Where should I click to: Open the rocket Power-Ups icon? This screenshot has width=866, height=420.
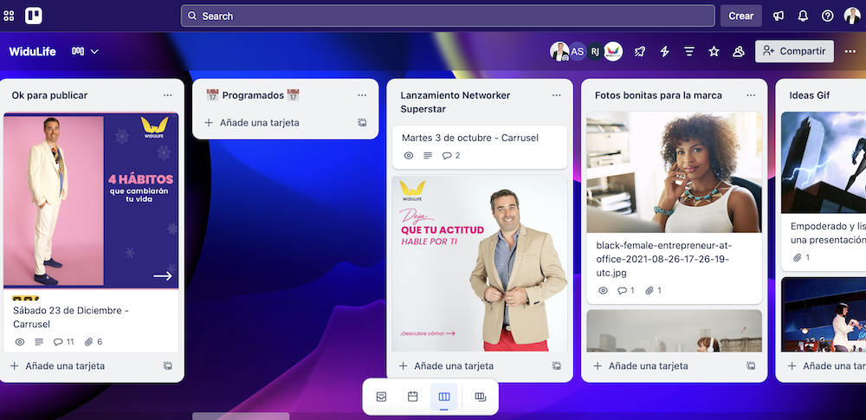point(640,51)
